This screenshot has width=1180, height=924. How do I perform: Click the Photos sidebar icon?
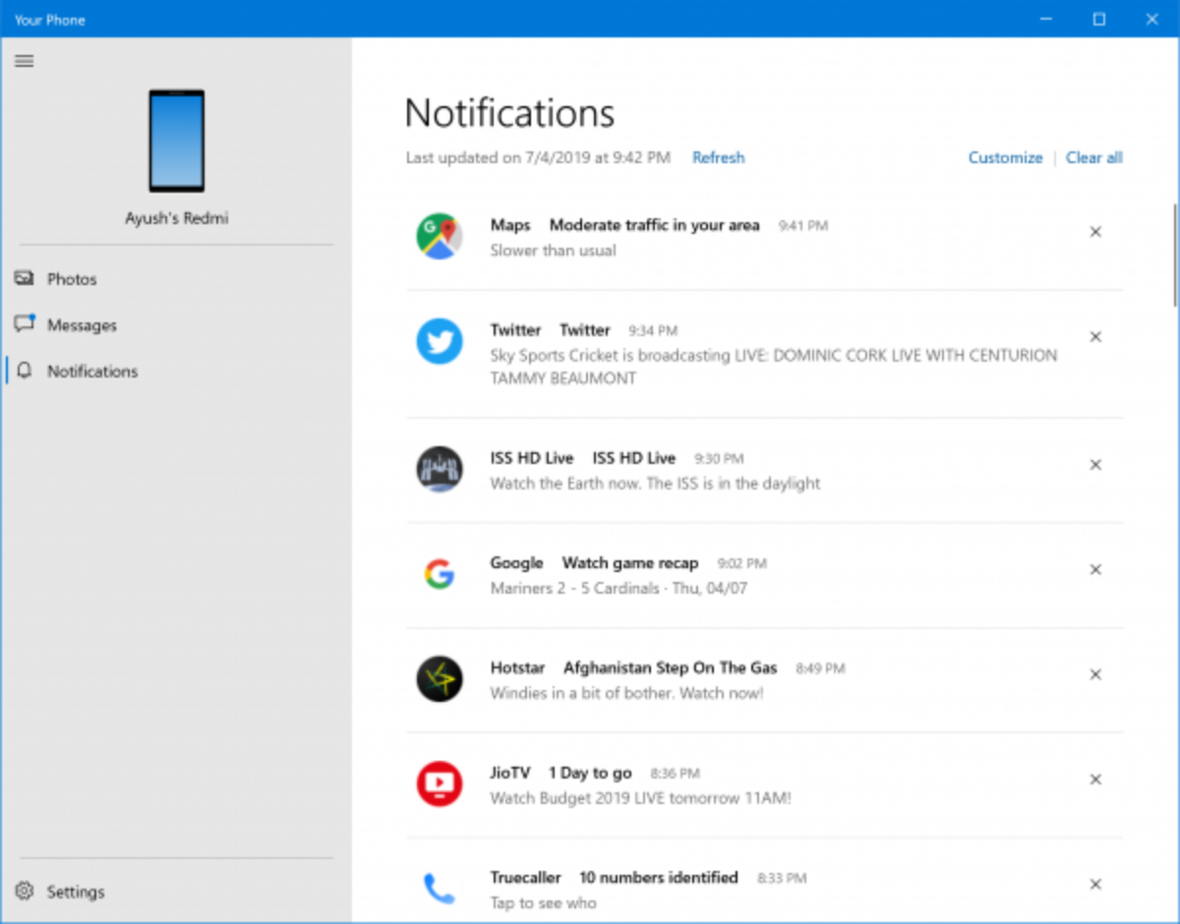25,279
